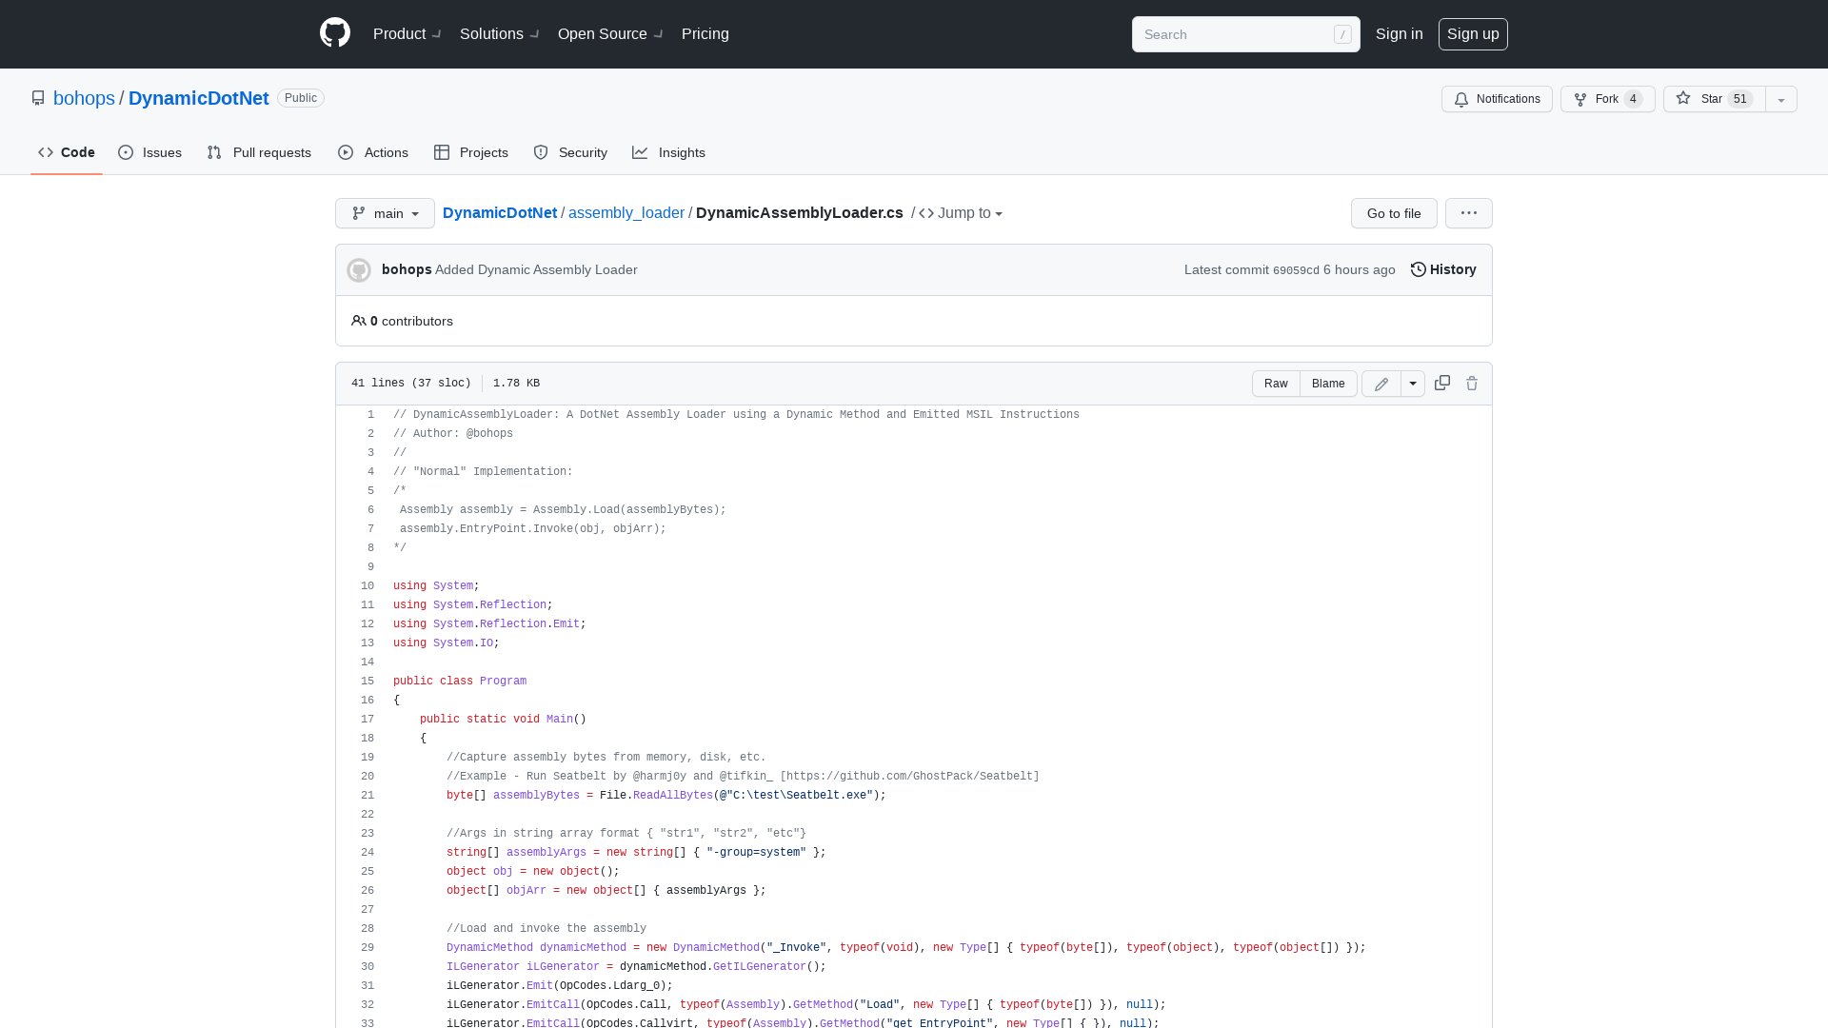Click the Sign in button

(1399, 34)
